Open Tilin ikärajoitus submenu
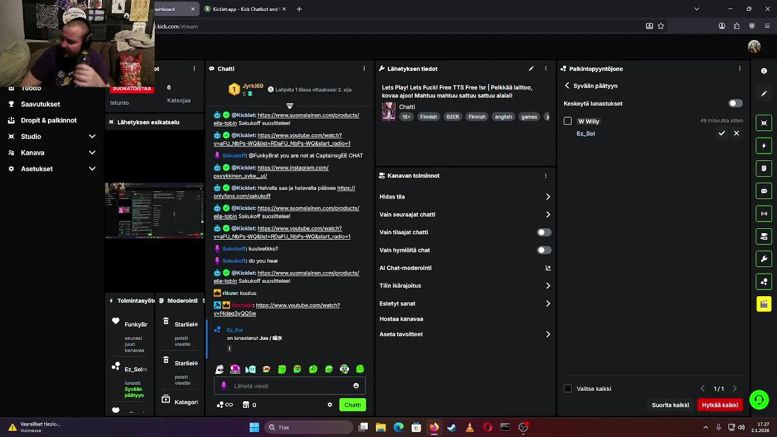Image resolution: width=777 pixels, height=437 pixels. click(x=465, y=285)
